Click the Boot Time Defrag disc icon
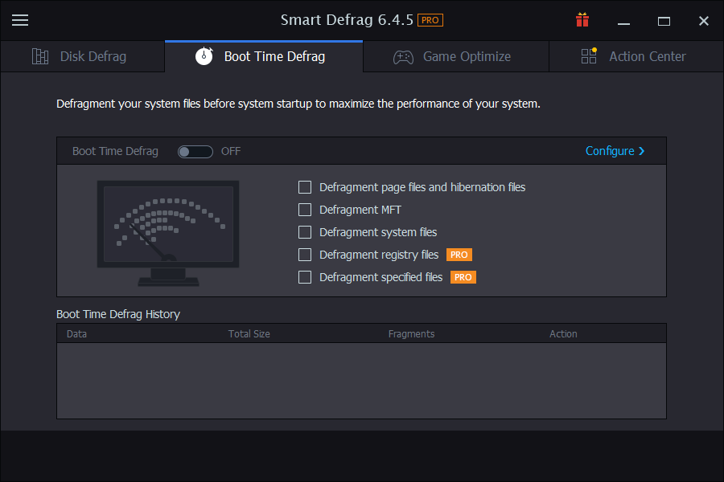Screen dimensions: 724x482 point(204,56)
